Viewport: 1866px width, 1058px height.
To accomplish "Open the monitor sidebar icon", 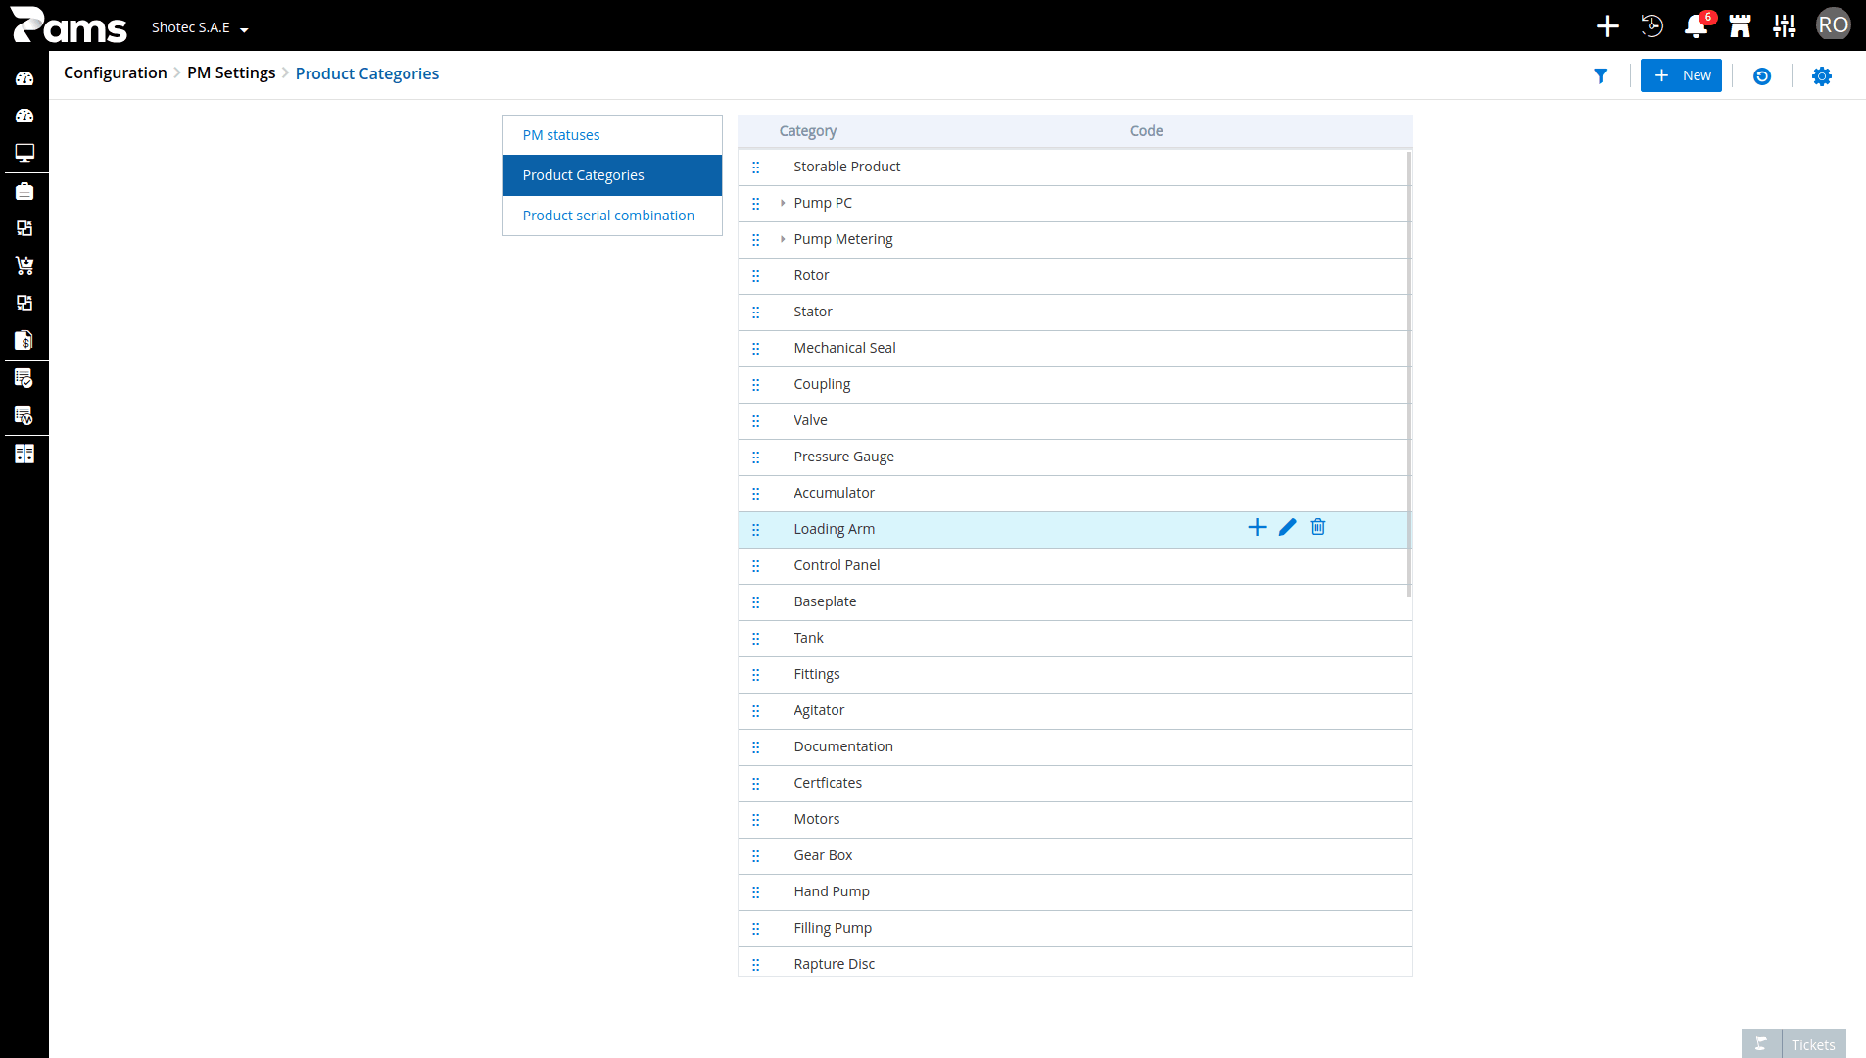I will [24, 153].
